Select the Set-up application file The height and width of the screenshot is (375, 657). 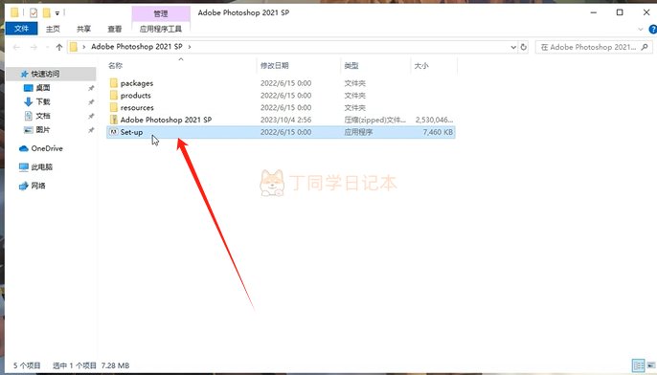pyautogui.click(x=281, y=132)
